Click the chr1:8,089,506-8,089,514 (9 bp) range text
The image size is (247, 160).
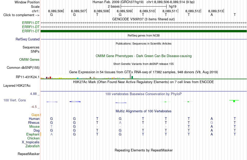pos(171,2)
